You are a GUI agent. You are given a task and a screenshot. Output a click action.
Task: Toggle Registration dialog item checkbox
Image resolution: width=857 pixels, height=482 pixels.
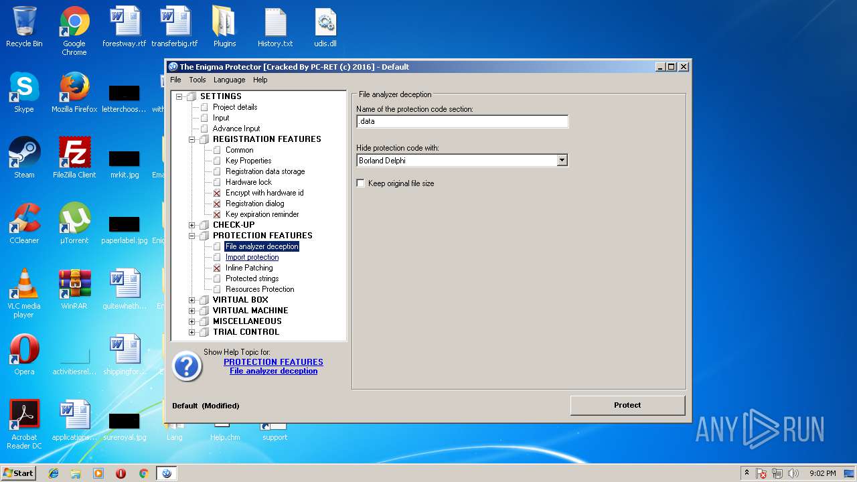pyautogui.click(x=216, y=204)
